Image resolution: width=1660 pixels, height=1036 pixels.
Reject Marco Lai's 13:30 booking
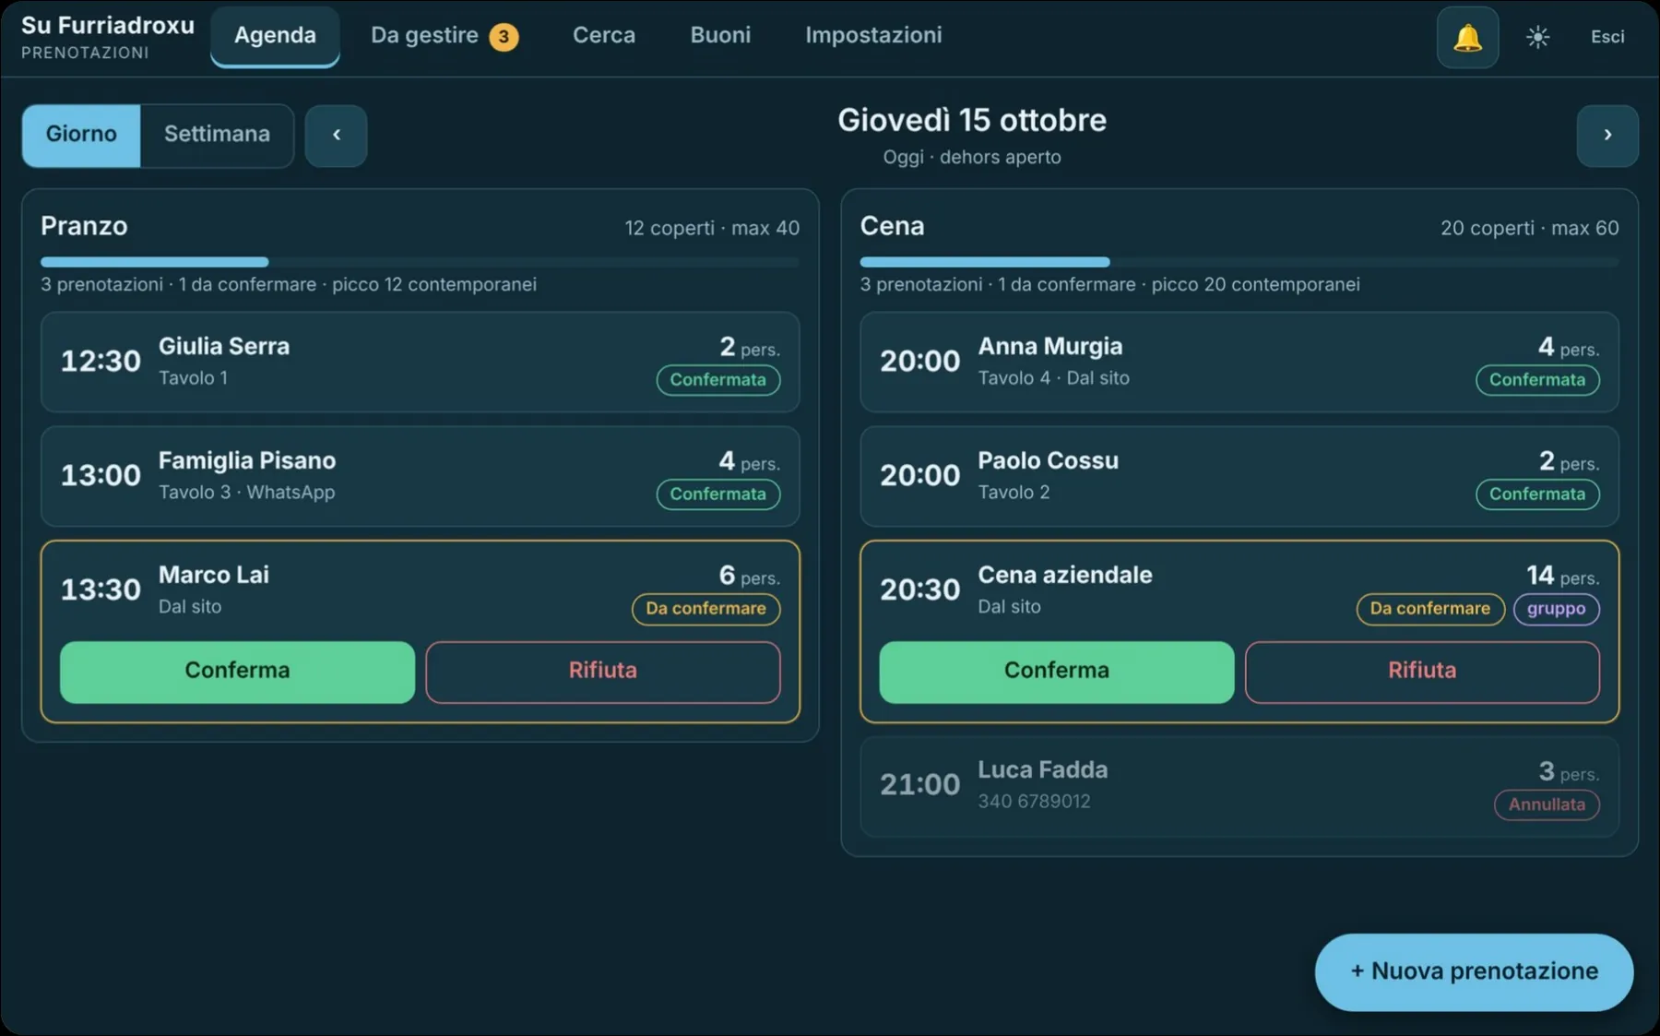tap(603, 672)
